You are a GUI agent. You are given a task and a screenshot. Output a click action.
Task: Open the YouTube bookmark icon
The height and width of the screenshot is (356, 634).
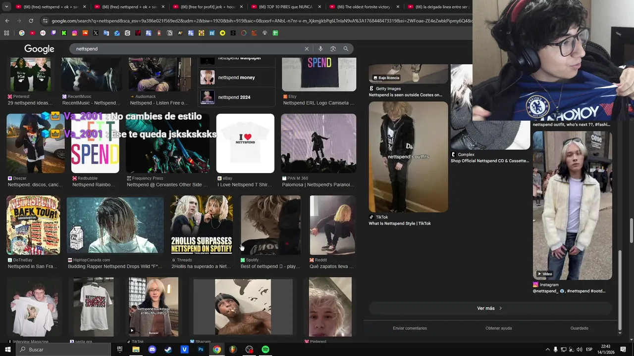[x=32, y=33]
